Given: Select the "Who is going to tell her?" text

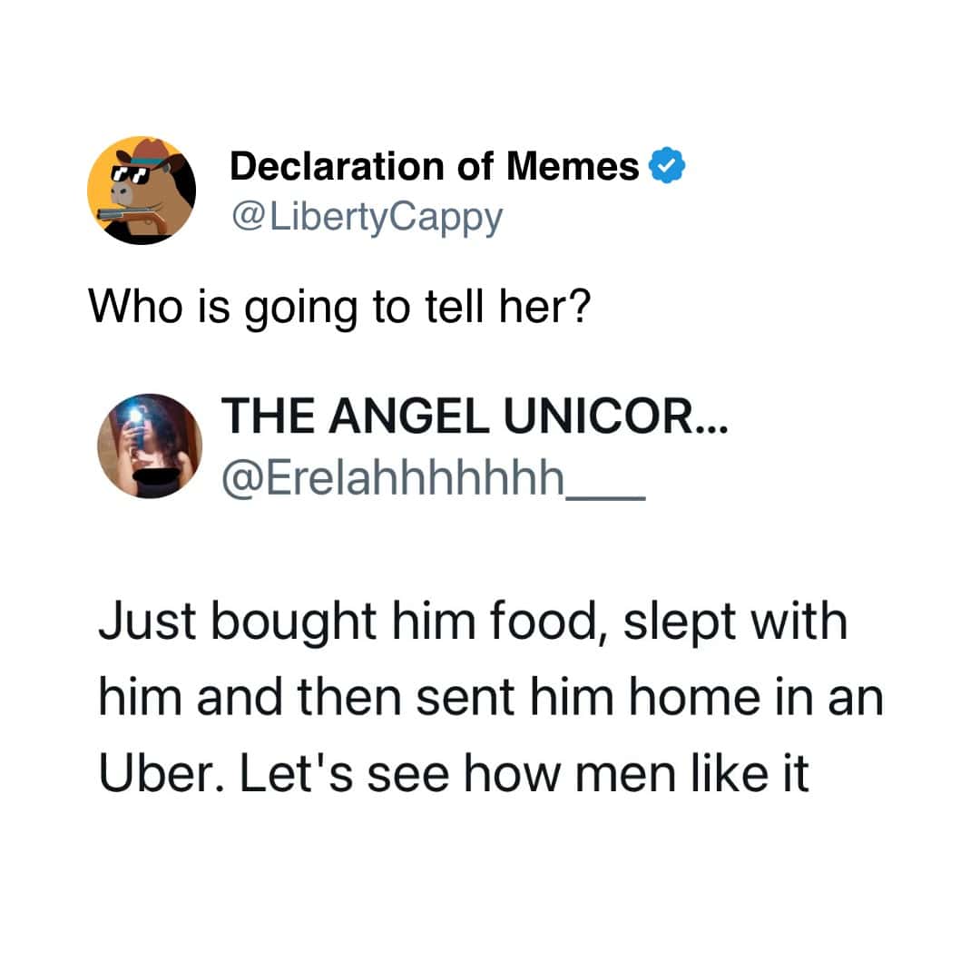Looking at the screenshot, I should (339, 307).
